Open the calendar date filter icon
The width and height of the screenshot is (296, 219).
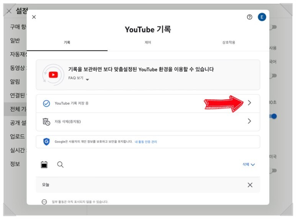coord(44,164)
